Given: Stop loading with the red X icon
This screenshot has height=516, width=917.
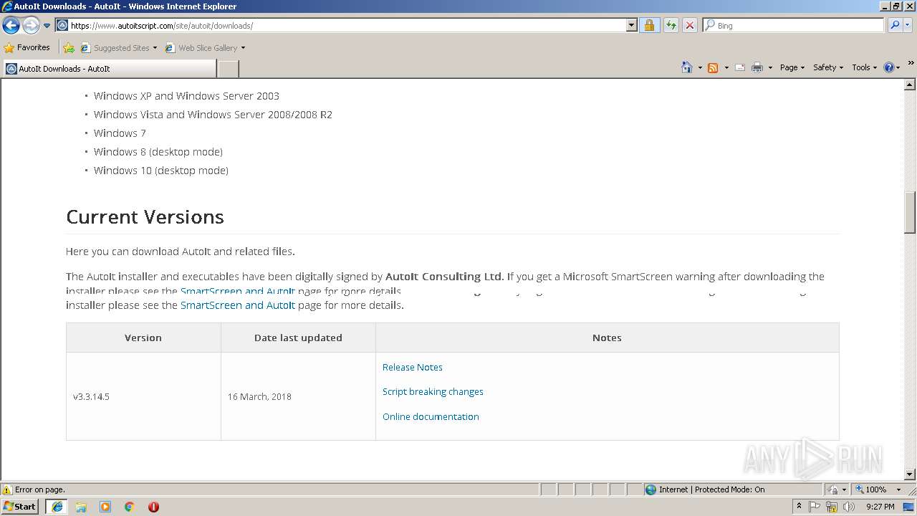Looking at the screenshot, I should 689,25.
